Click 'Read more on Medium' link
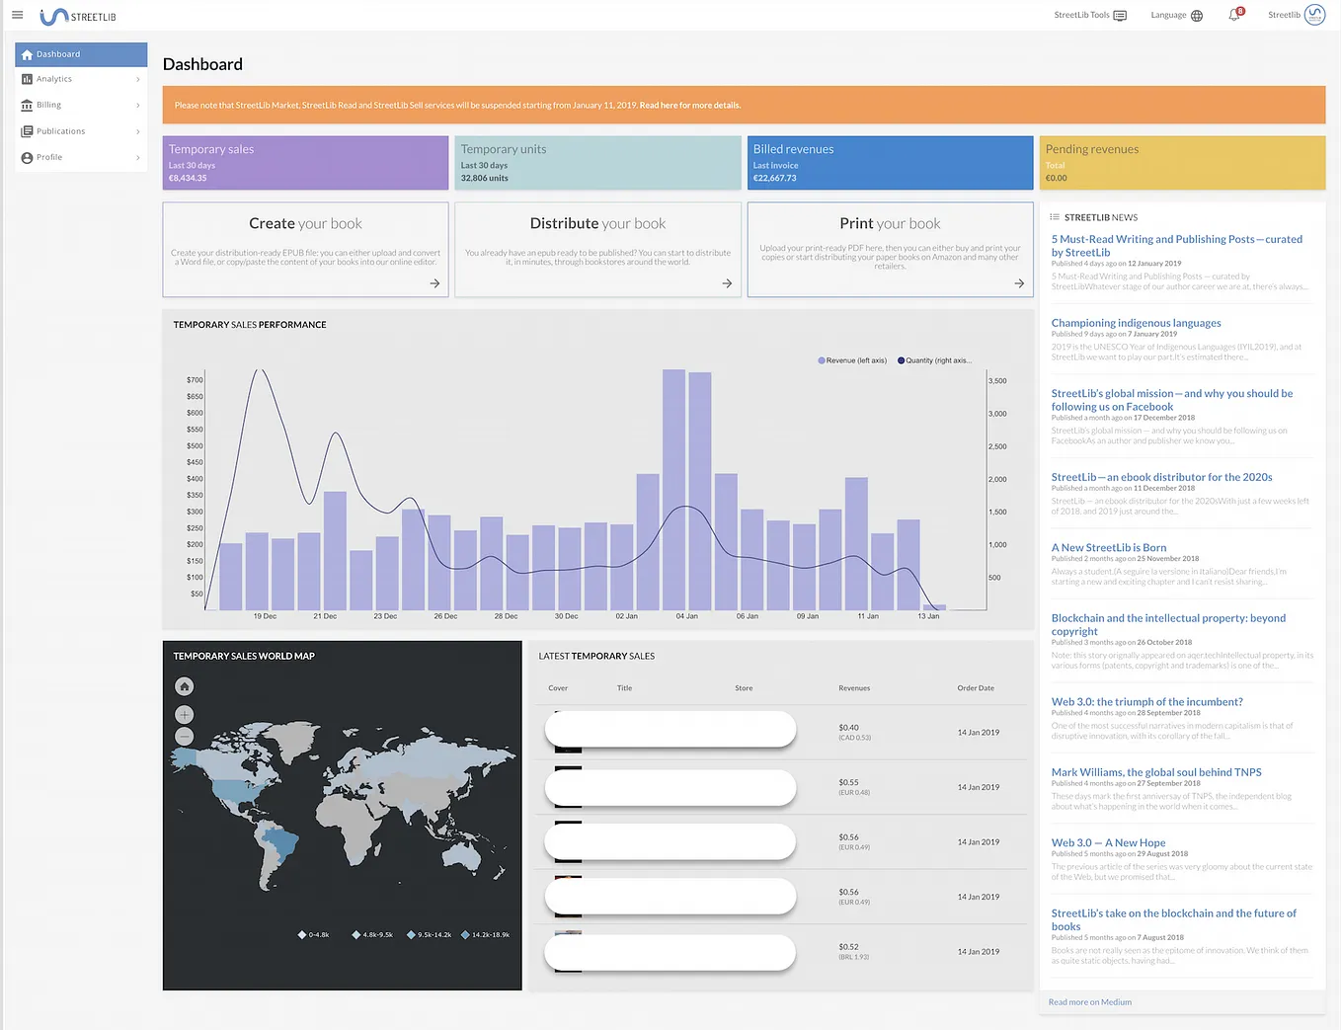Image resolution: width=1341 pixels, height=1030 pixels. (1089, 1002)
